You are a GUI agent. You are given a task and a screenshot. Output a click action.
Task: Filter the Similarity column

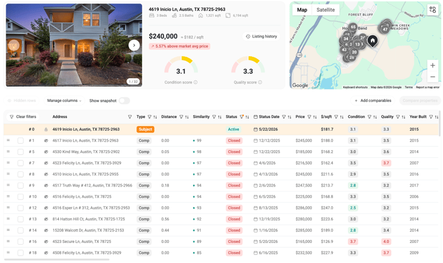point(214,117)
